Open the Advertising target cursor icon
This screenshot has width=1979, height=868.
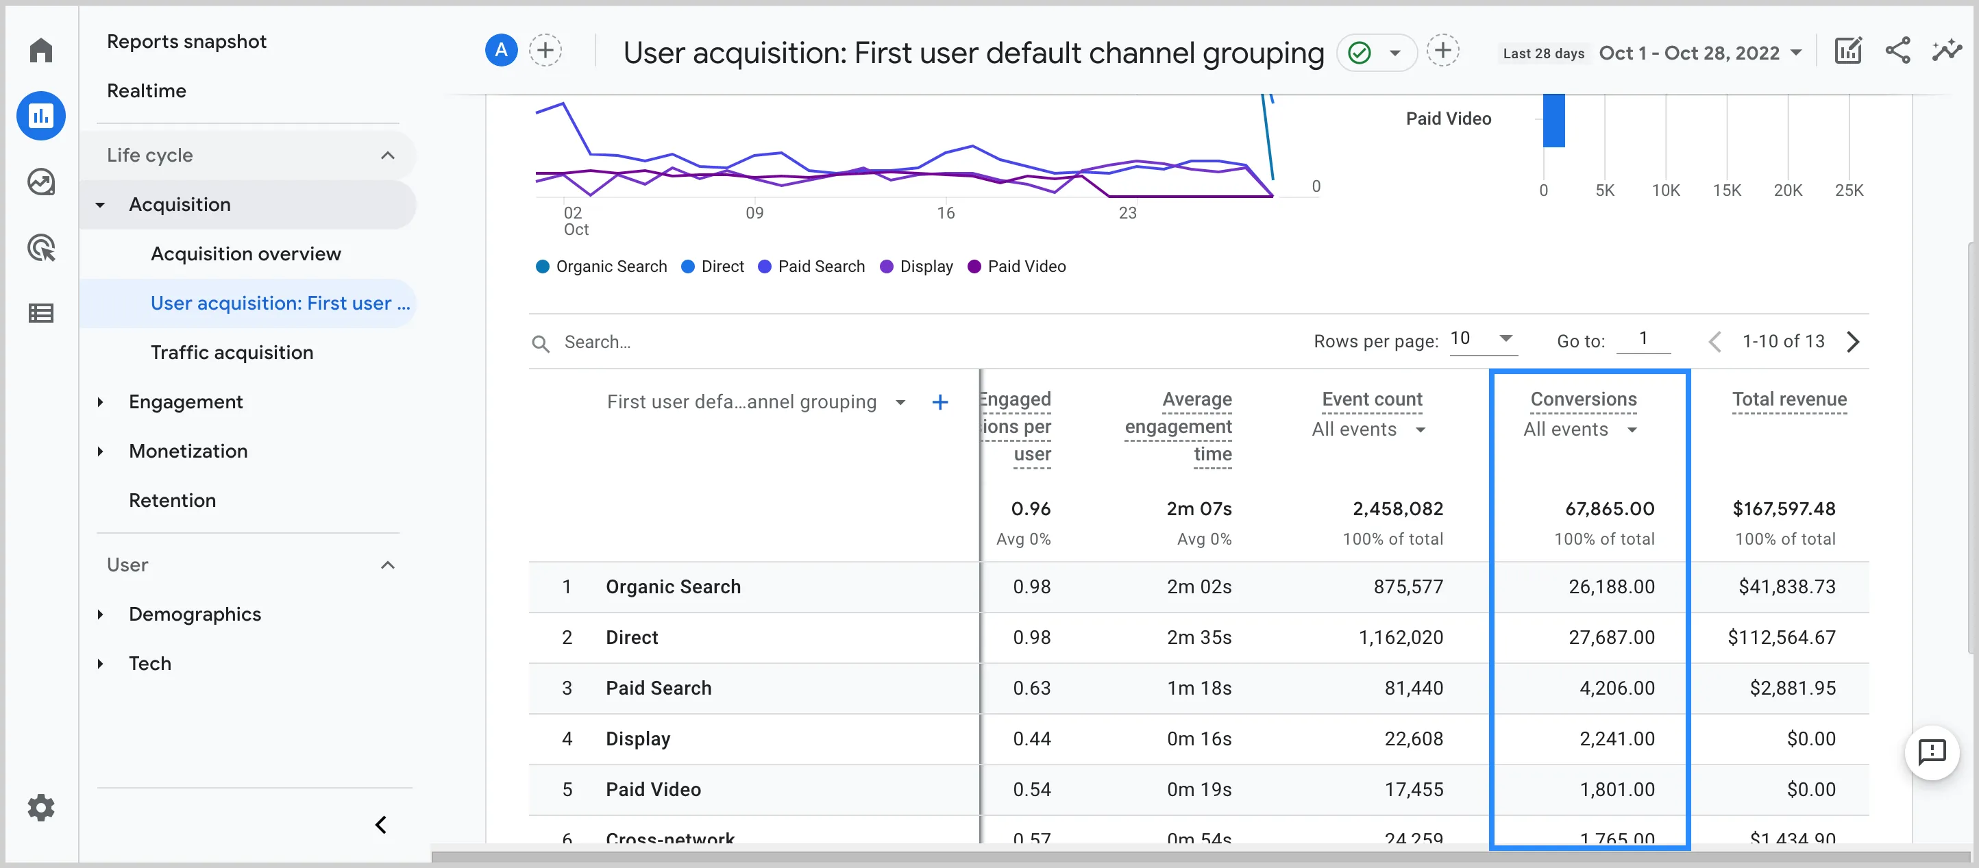pos(40,247)
